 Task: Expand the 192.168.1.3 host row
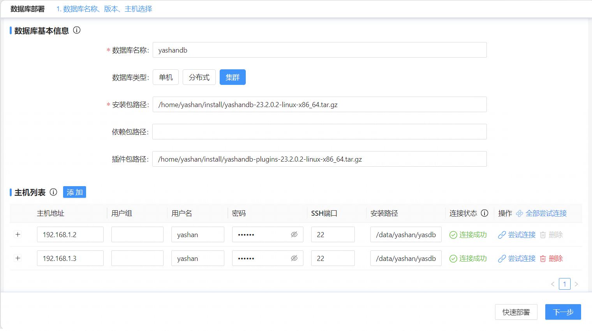pyautogui.click(x=18, y=258)
